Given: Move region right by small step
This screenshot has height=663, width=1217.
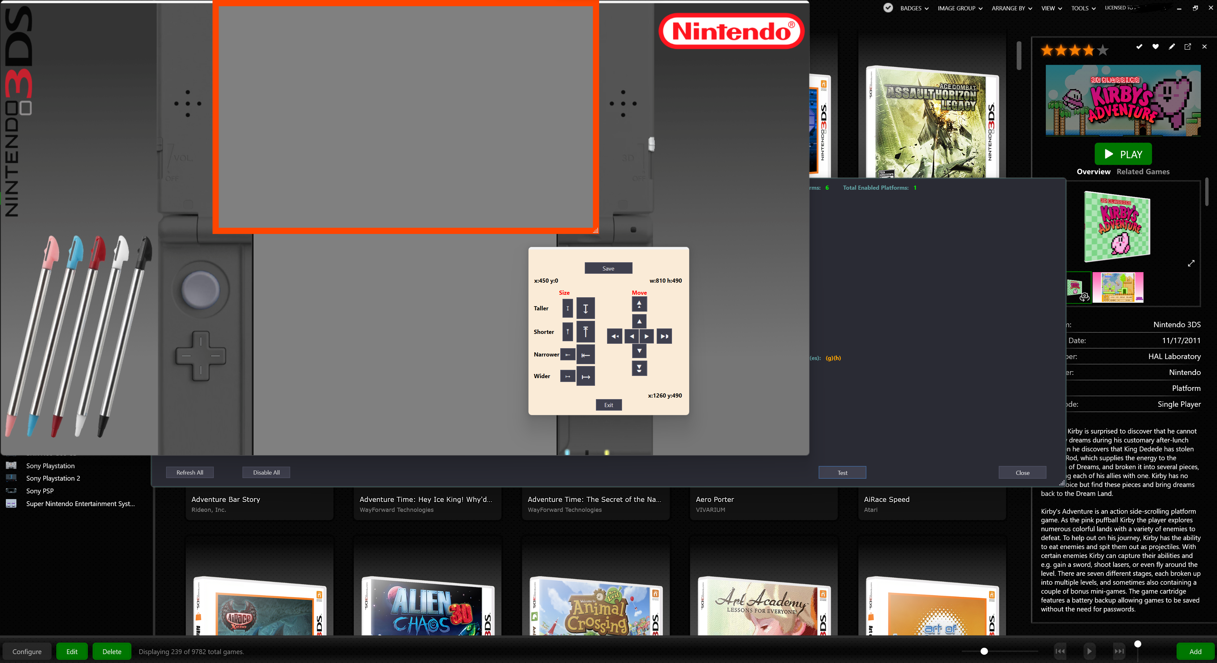Looking at the screenshot, I should pyautogui.click(x=647, y=336).
